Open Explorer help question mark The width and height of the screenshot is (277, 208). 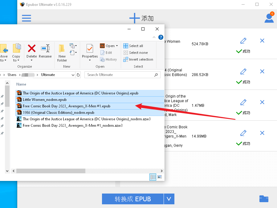click(x=161, y=37)
